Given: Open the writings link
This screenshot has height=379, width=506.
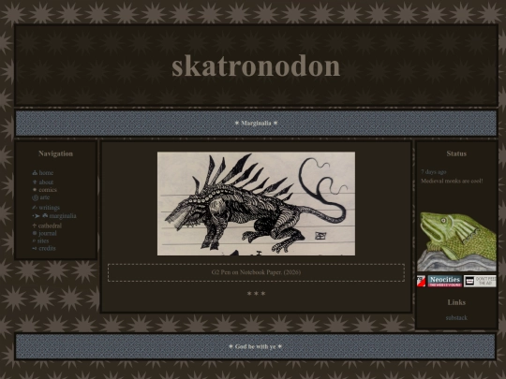Looking at the screenshot, I should pyautogui.click(x=50, y=208).
